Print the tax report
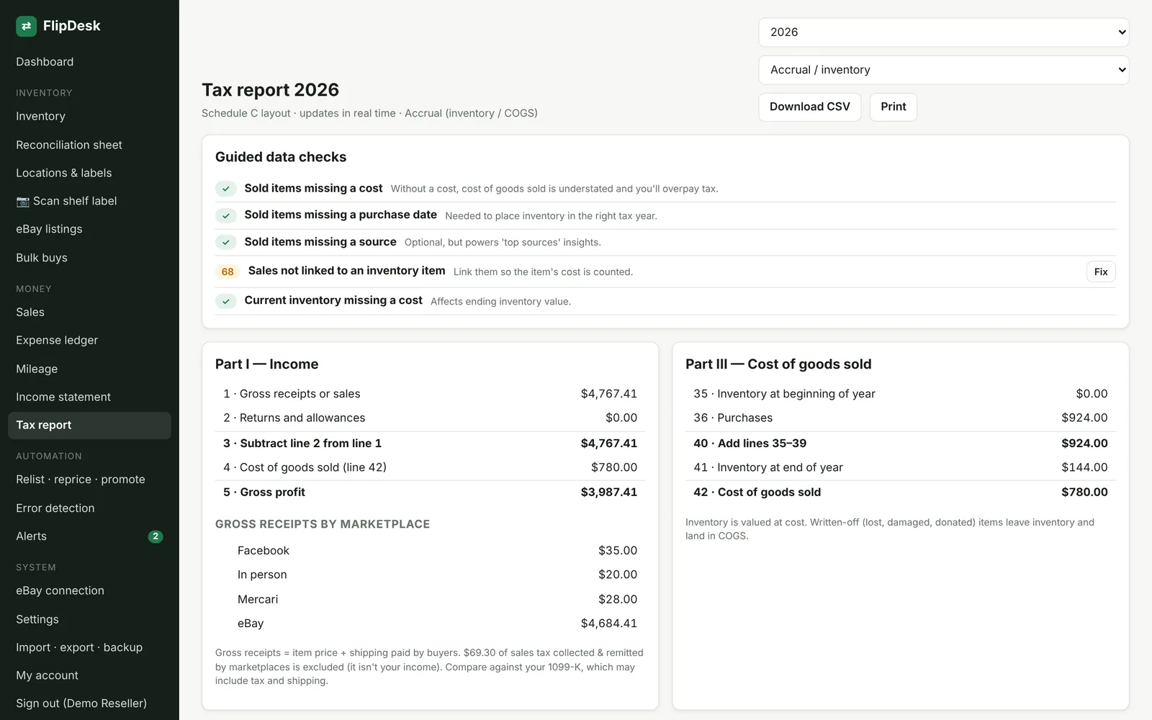Viewport: 1152px width, 720px height. coord(894,107)
